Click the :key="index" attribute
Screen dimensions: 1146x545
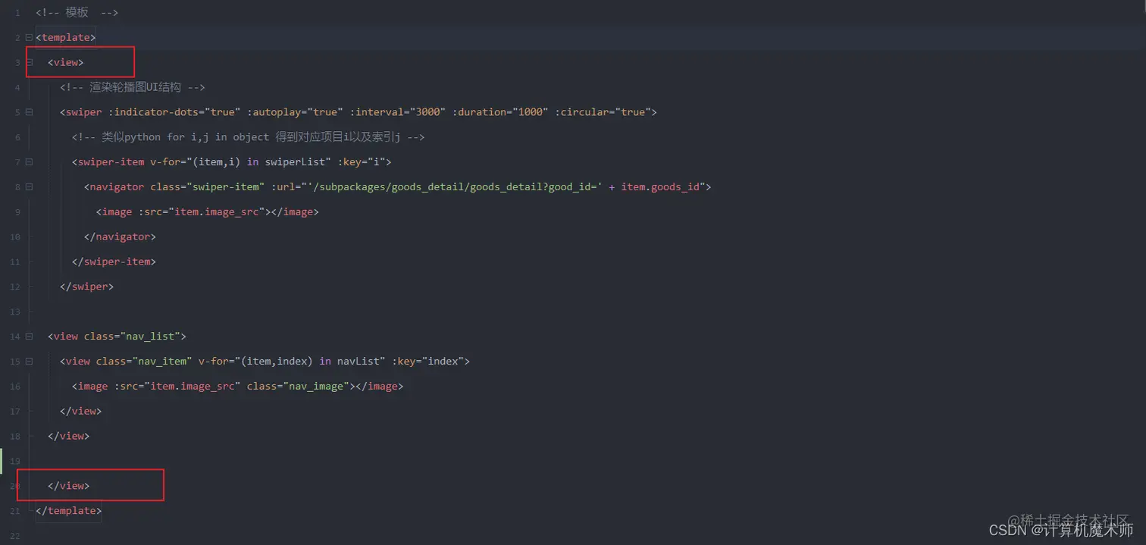tap(428, 361)
